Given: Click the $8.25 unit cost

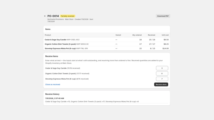Looking at the screenshot, I should (x=166, y=44).
